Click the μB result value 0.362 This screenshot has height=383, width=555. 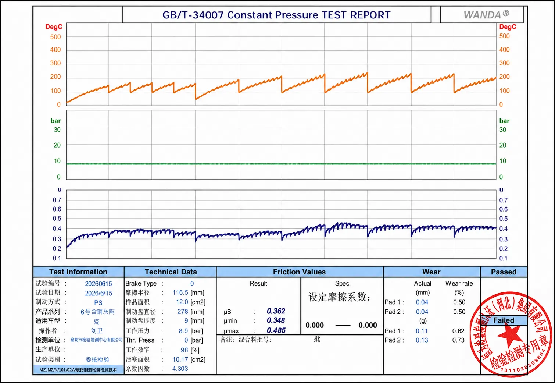click(276, 311)
